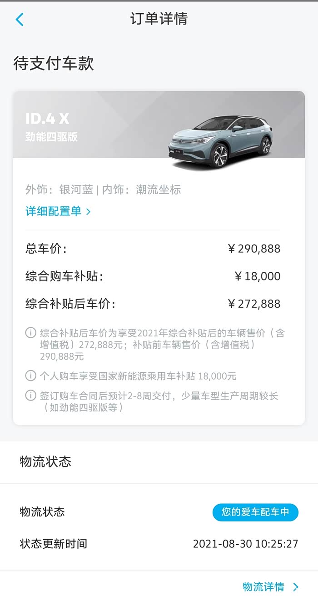This screenshot has width=318, height=596.
Task: Tap the 待支付车款 heading
Action: [54, 63]
